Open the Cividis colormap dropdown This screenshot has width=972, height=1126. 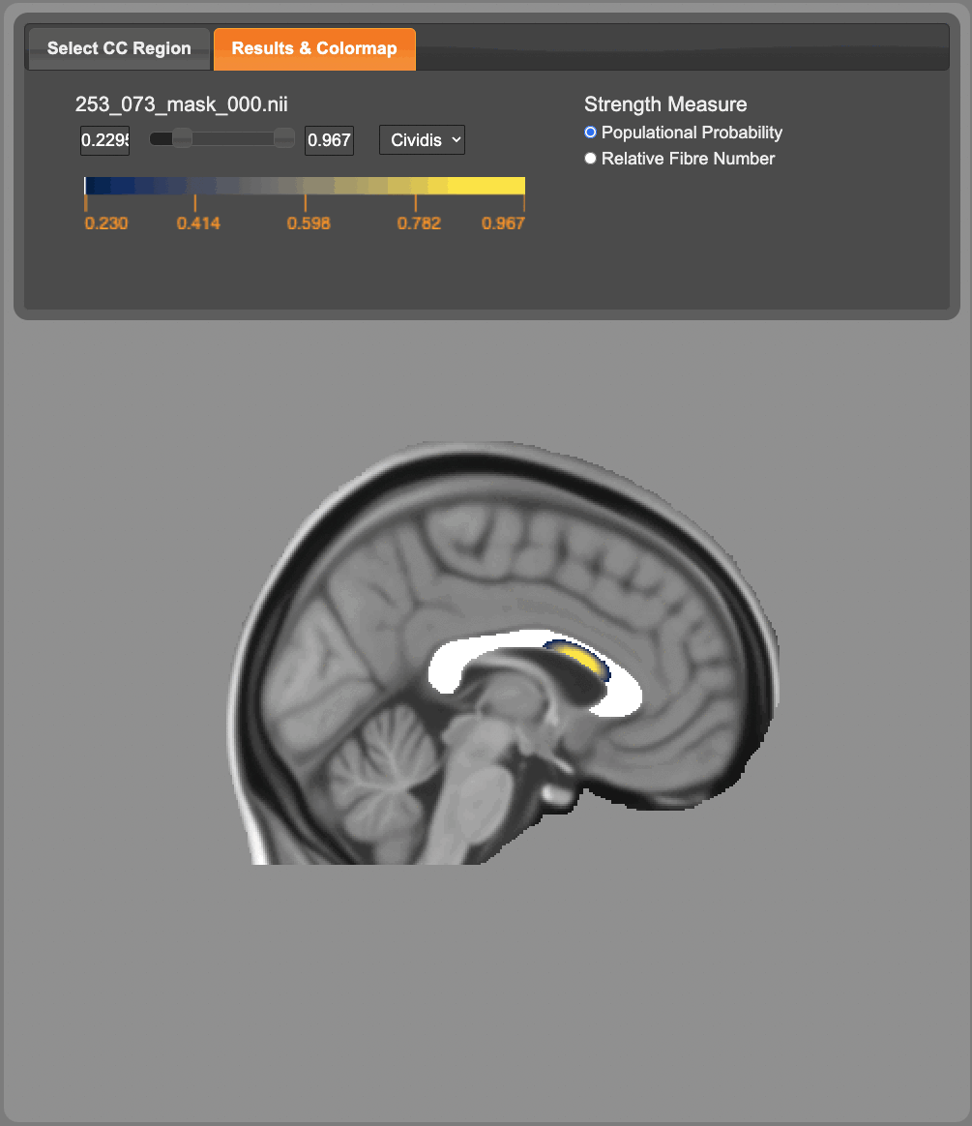click(422, 140)
